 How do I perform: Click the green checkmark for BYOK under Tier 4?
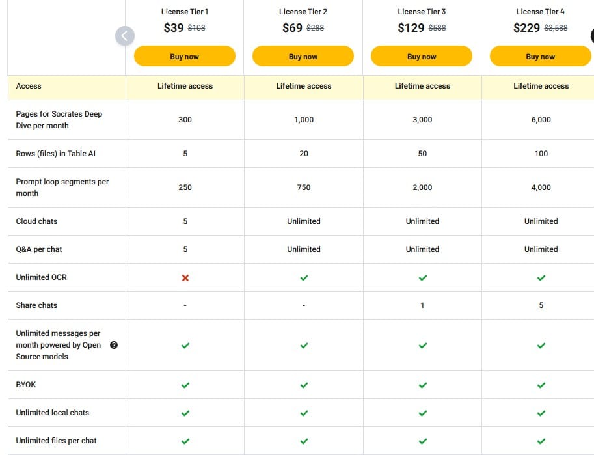(541, 385)
